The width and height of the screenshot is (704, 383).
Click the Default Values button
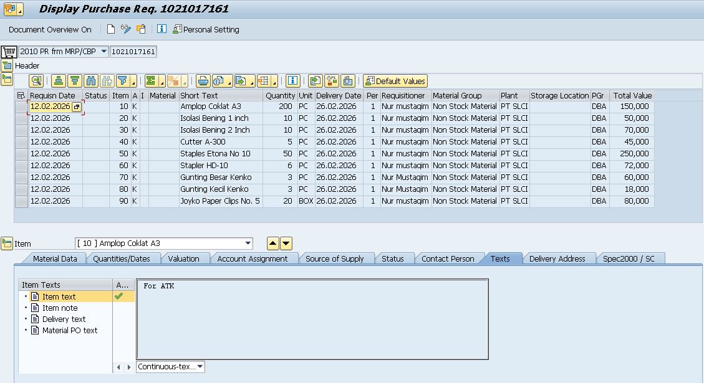(395, 81)
